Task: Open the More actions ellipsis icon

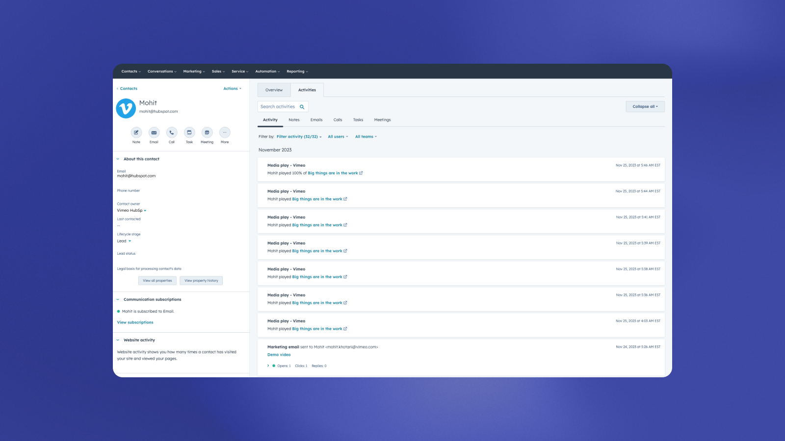Action: pyautogui.click(x=225, y=132)
